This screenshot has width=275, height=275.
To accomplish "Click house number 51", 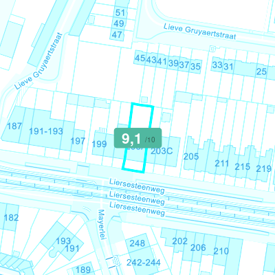I will pos(120,12).
